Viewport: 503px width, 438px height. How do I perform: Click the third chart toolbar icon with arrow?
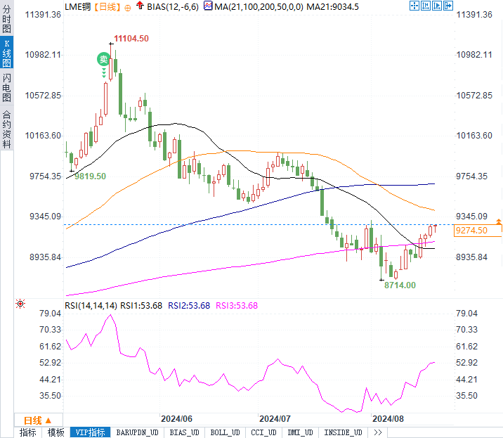(x=437, y=6)
